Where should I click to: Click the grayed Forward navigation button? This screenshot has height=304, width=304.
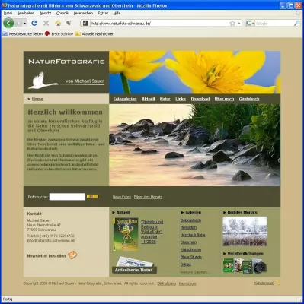tap(18, 24)
